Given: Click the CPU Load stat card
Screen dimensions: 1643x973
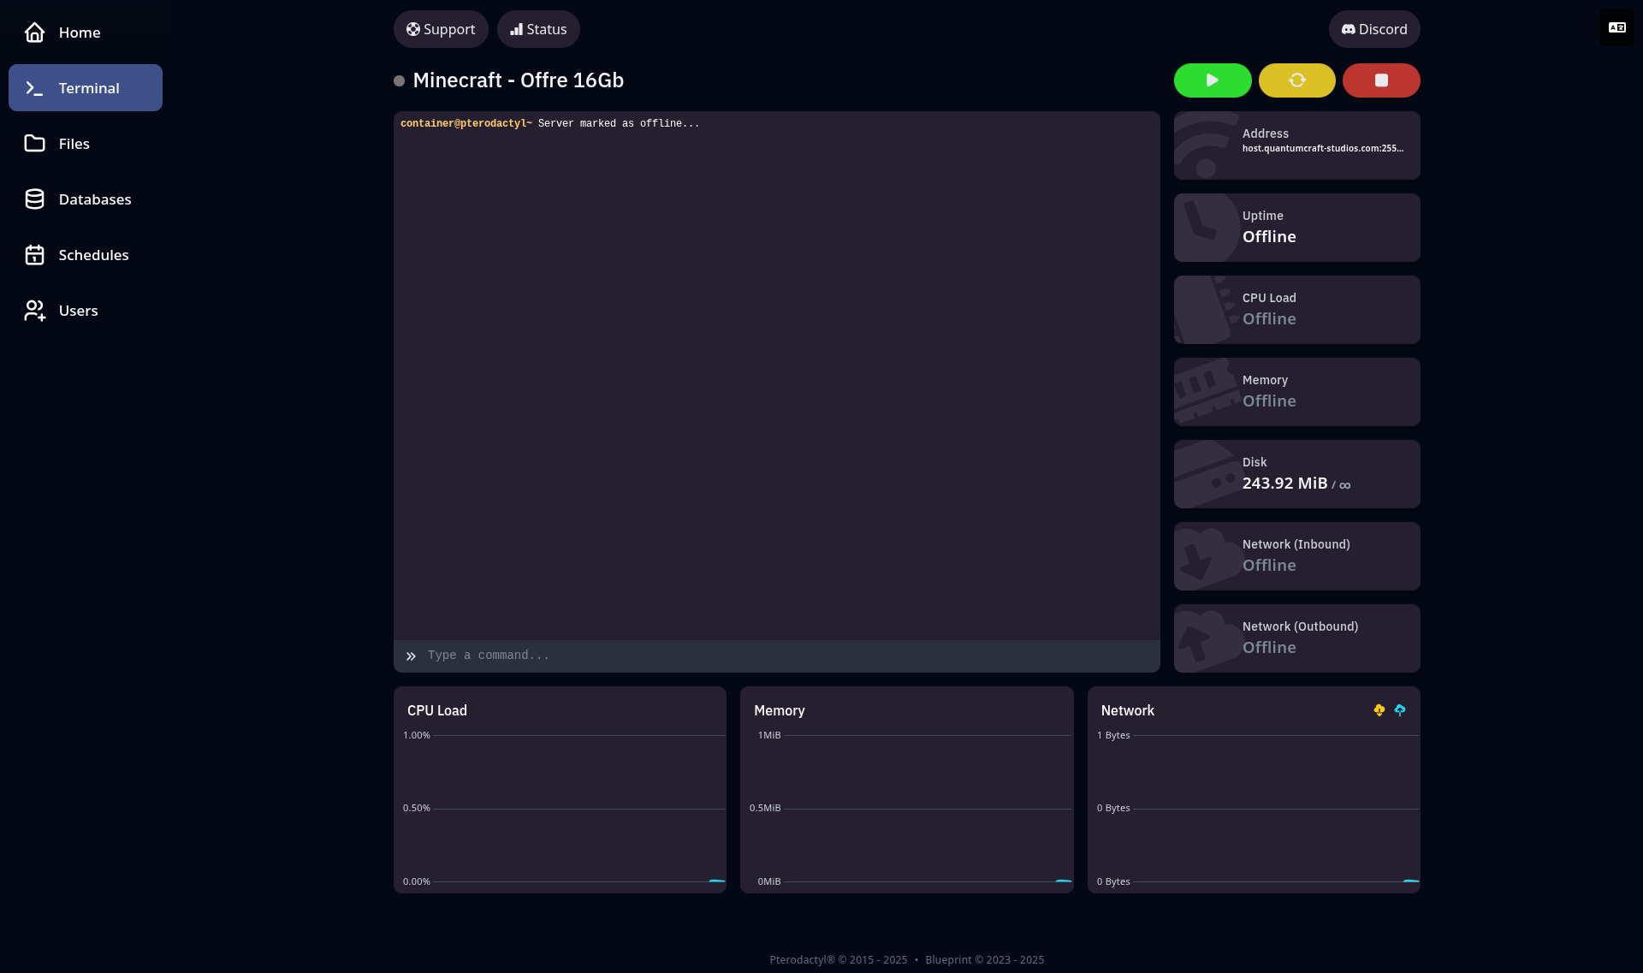Looking at the screenshot, I should pos(1297,310).
